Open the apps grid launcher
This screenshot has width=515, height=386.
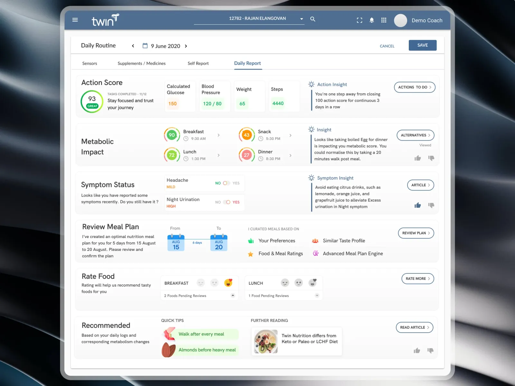pos(384,20)
